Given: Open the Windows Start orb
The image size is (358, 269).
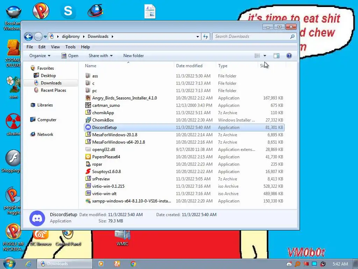Looking at the screenshot, I should click(9, 263).
